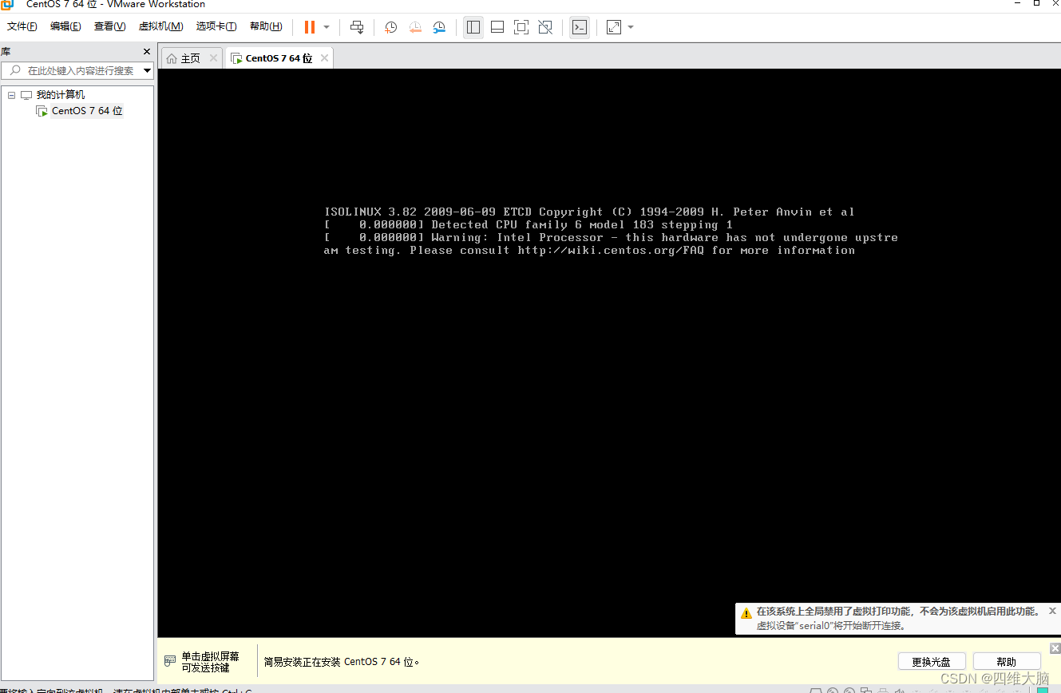Image resolution: width=1061 pixels, height=693 pixels.
Task: Click the 更换光盘 button
Action: (x=932, y=661)
